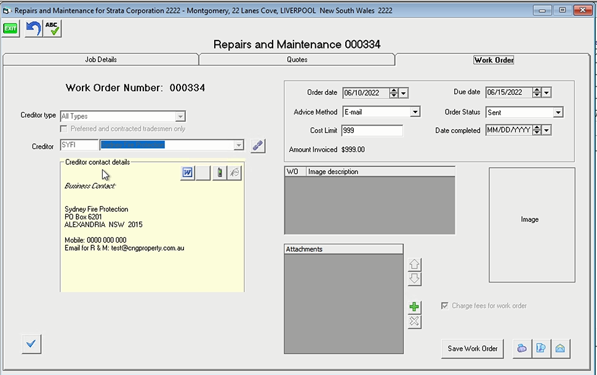Open the Advice Method dropdown
597x375 pixels.
(415, 112)
